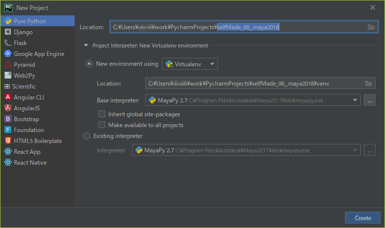Select Existing interpreter radio button

click(x=86, y=136)
